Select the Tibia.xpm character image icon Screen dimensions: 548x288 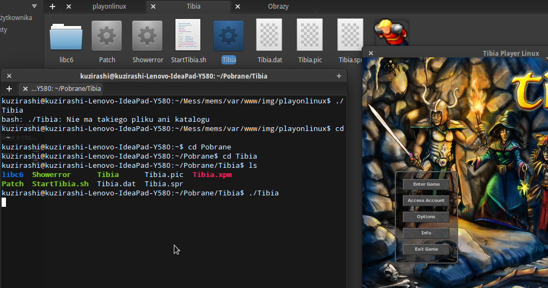tap(391, 32)
